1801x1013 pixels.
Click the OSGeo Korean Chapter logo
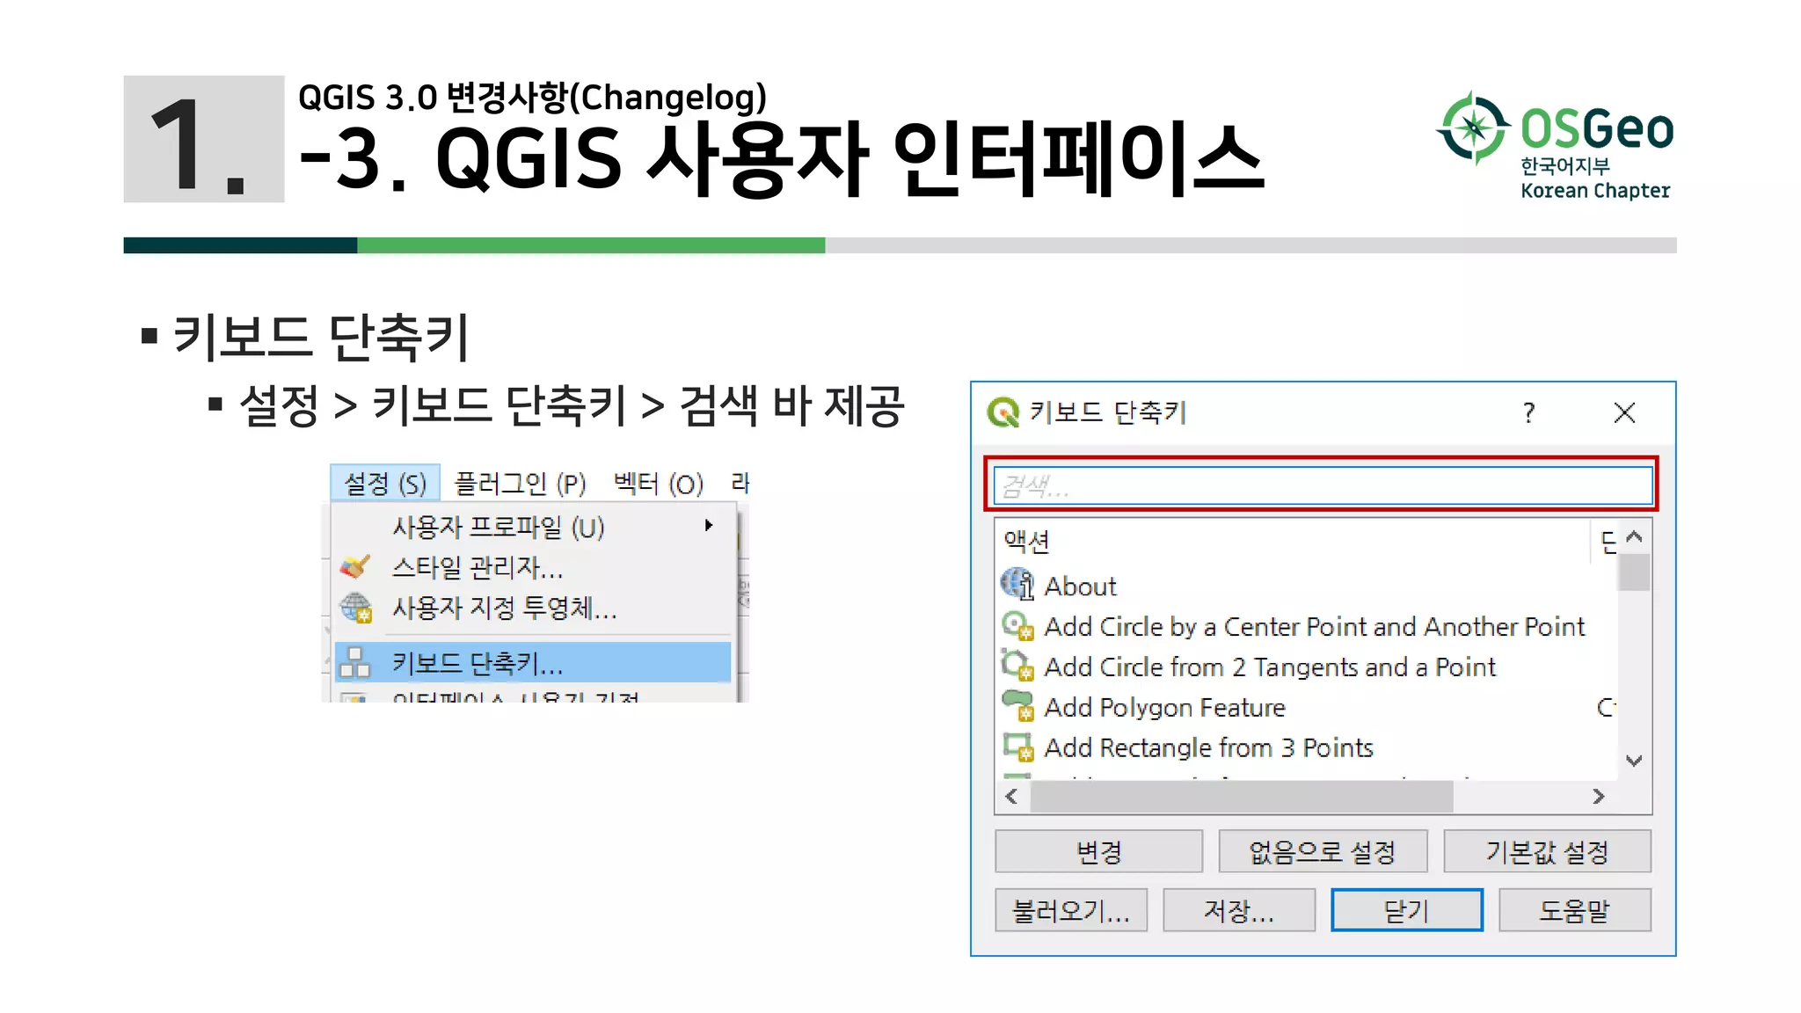click(1555, 145)
